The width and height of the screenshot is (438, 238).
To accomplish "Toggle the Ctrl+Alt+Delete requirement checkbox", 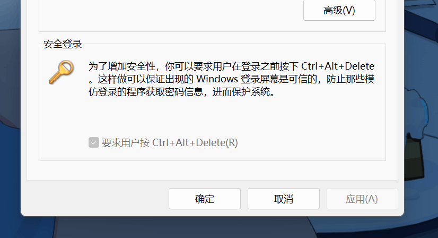I will tap(94, 142).
